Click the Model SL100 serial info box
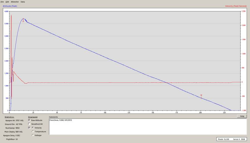Image resolution: width=250 pixels, height=143 pixels. click(231, 139)
